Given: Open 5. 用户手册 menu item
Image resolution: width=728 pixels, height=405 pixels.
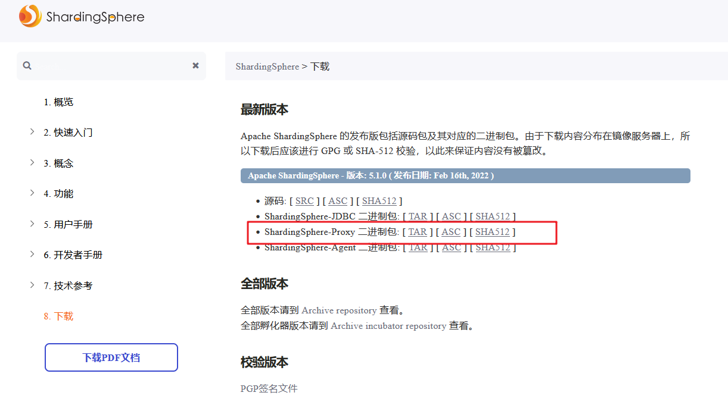Looking at the screenshot, I should 68,225.
